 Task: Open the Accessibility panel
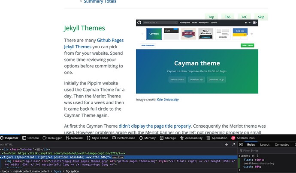point(191,138)
